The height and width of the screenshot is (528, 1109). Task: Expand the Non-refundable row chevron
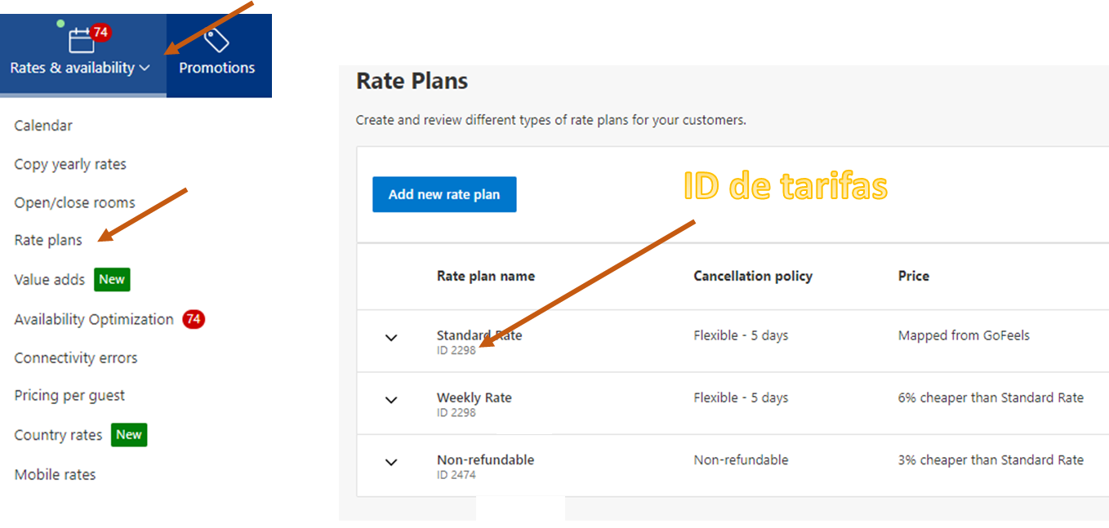[391, 462]
